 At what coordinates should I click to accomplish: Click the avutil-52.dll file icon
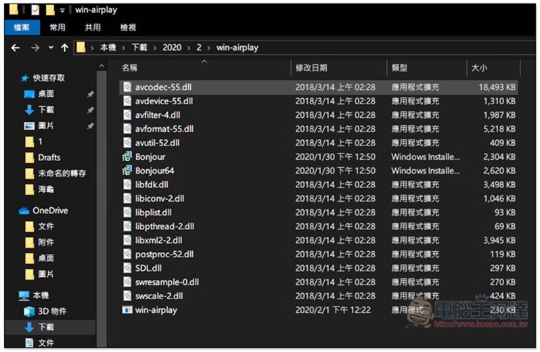(x=127, y=143)
